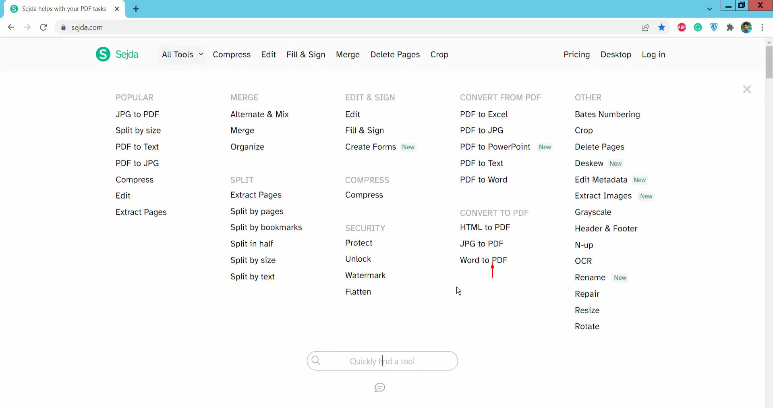The image size is (773, 408).
Task: Open Crop in the top navigation
Action: coord(439,54)
